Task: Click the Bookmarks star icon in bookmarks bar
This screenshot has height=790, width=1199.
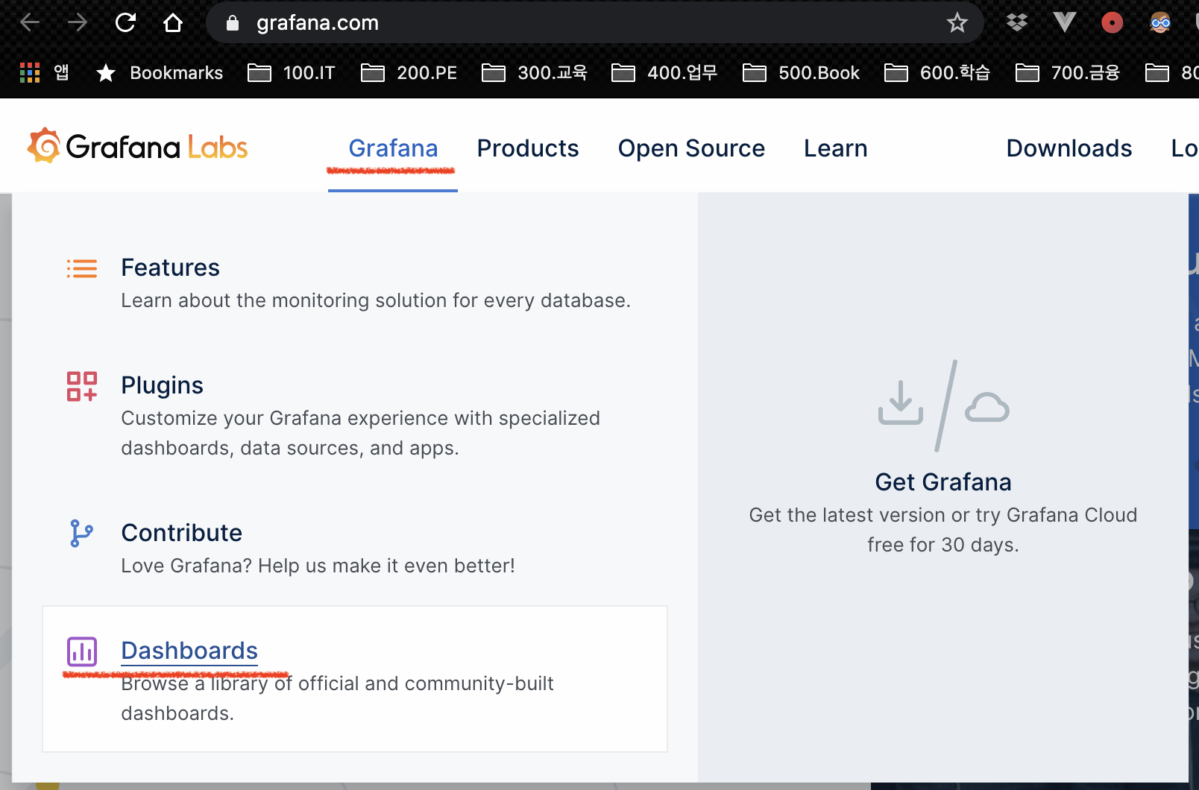Action: click(x=106, y=73)
